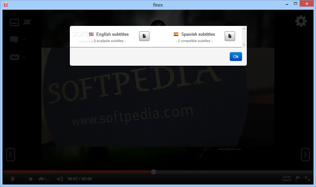The image size is (316, 187).
Task: Click the English subtitles heading
Action: [x=112, y=34]
